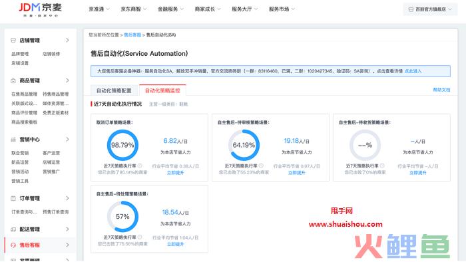Open 营销活动 in the sidebar

point(20,172)
